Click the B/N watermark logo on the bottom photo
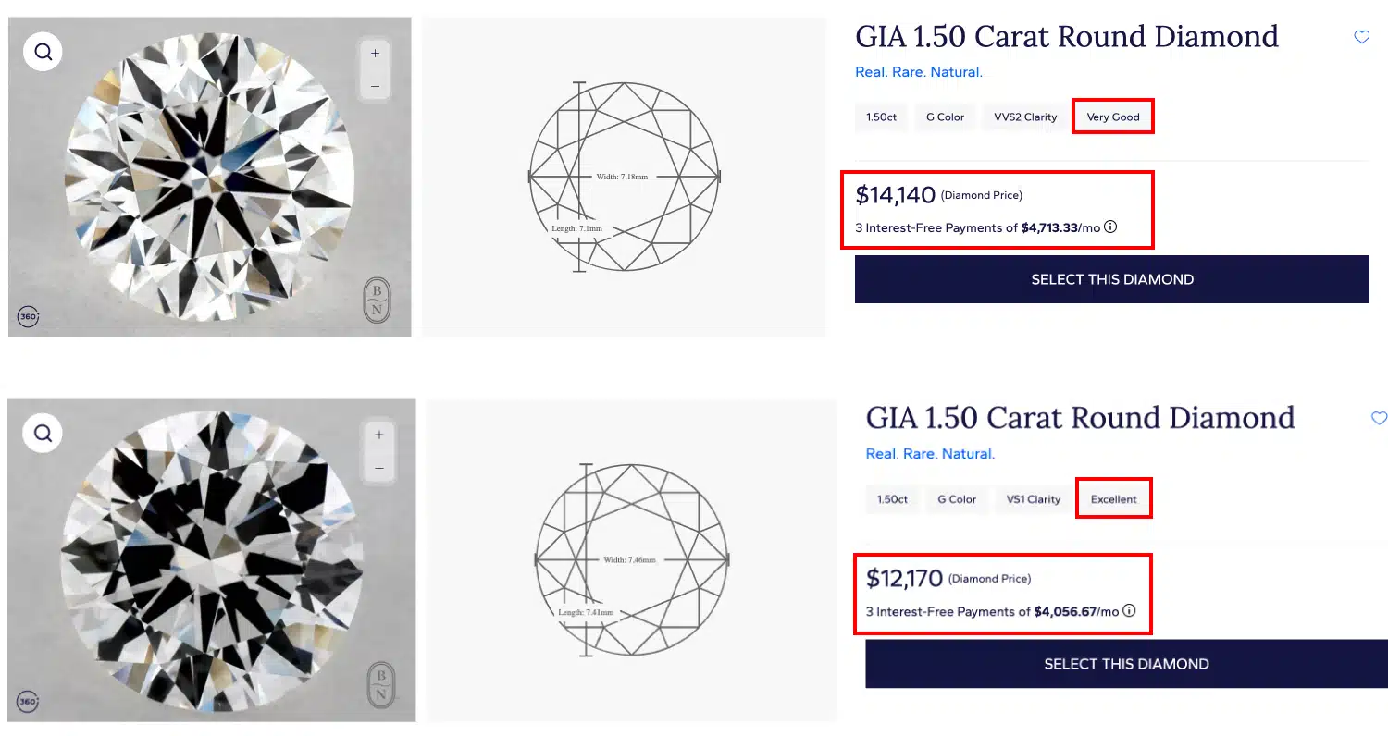This screenshot has height=736, width=1388. (x=380, y=685)
